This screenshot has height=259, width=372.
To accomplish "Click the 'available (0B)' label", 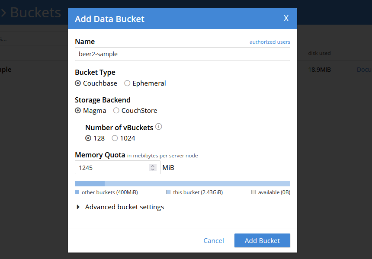I will click(x=274, y=192).
